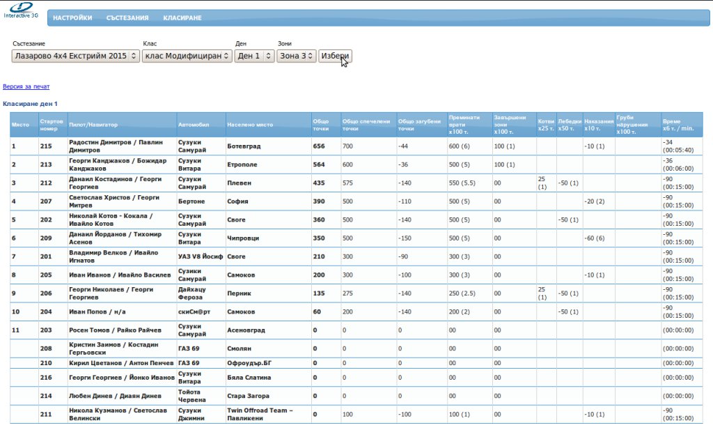Click the Място column header
This screenshot has height=446, width=713.
[x=20, y=125]
